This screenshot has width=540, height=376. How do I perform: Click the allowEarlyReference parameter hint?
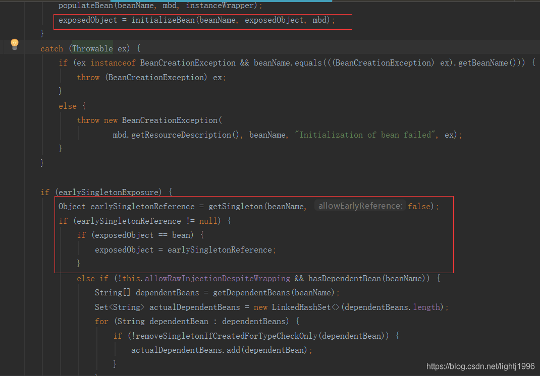(x=360, y=206)
